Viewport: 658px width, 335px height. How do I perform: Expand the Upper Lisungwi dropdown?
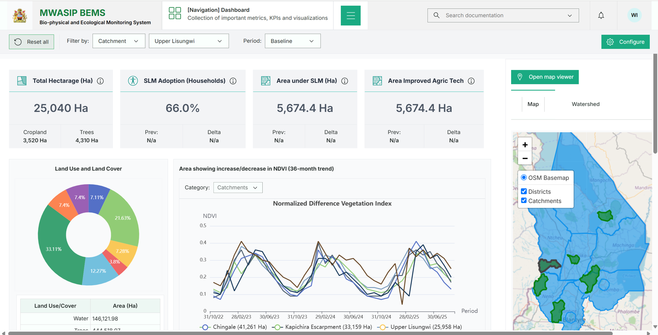pyautogui.click(x=189, y=41)
